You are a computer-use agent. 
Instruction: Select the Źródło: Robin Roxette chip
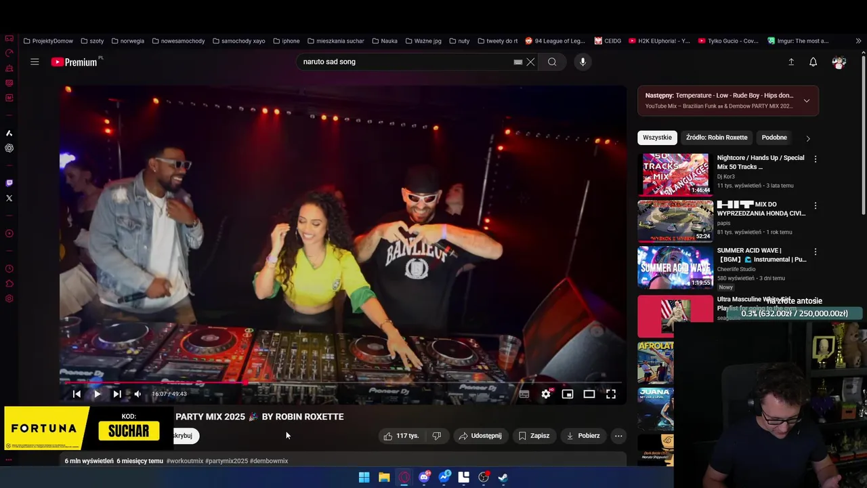[x=717, y=138]
